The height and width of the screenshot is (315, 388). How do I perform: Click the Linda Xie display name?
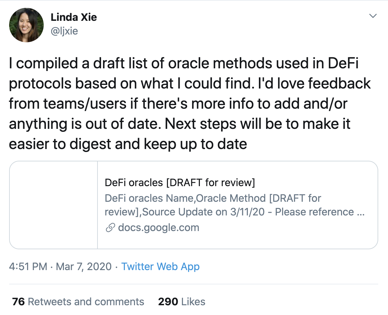[74, 17]
